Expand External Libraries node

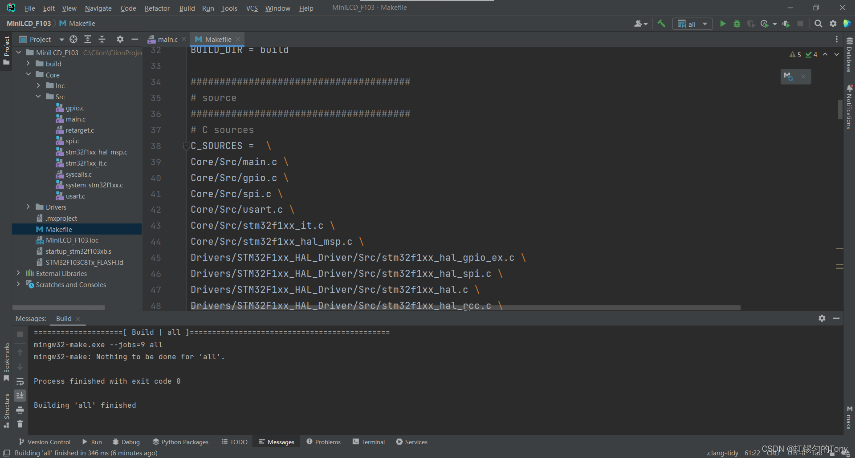point(19,273)
